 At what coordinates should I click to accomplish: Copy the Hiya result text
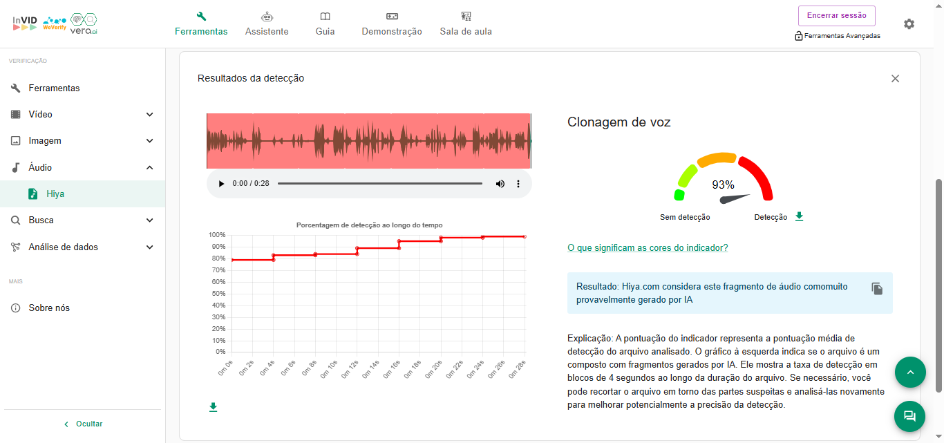coord(877,289)
